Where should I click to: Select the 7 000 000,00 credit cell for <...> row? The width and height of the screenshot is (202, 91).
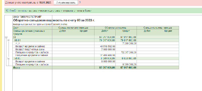click(126, 43)
